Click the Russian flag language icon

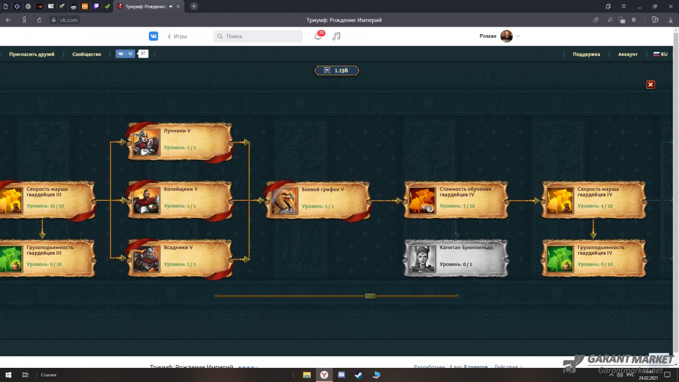click(x=657, y=54)
